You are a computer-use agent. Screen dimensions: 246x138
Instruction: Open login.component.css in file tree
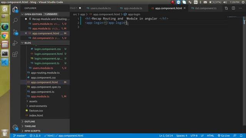point(45,49)
